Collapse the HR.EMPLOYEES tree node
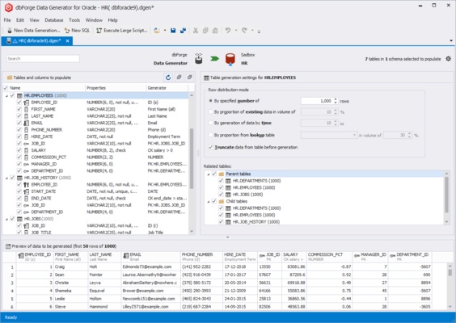 pos(6,95)
